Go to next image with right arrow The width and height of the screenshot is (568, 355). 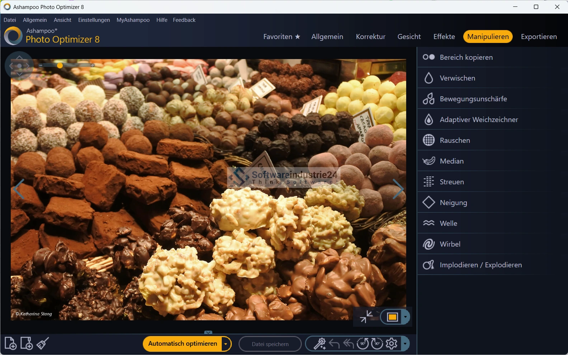coord(398,189)
